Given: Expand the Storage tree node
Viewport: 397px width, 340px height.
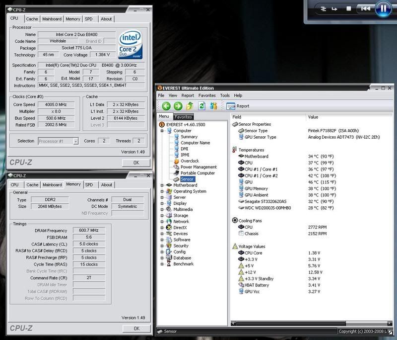Looking at the screenshot, I should point(162,216).
